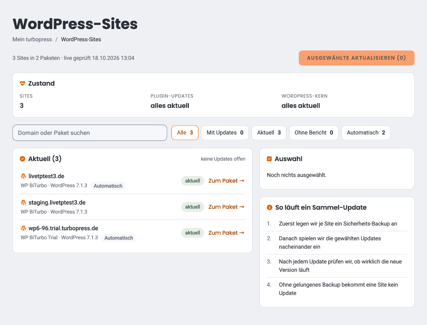Filter sites by Mit Updates
Image resolution: width=427 pixels, height=325 pixels.
coord(225,133)
